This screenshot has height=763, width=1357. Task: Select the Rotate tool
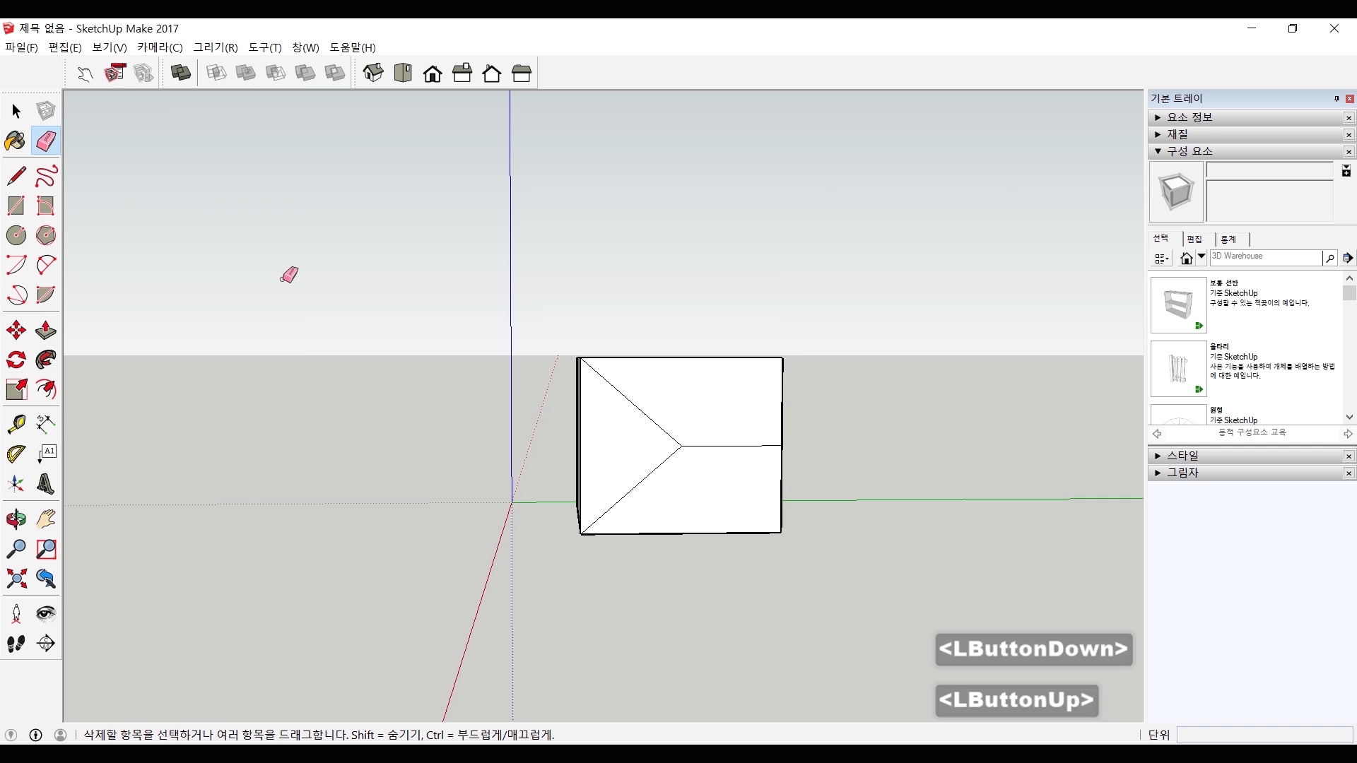click(x=16, y=360)
